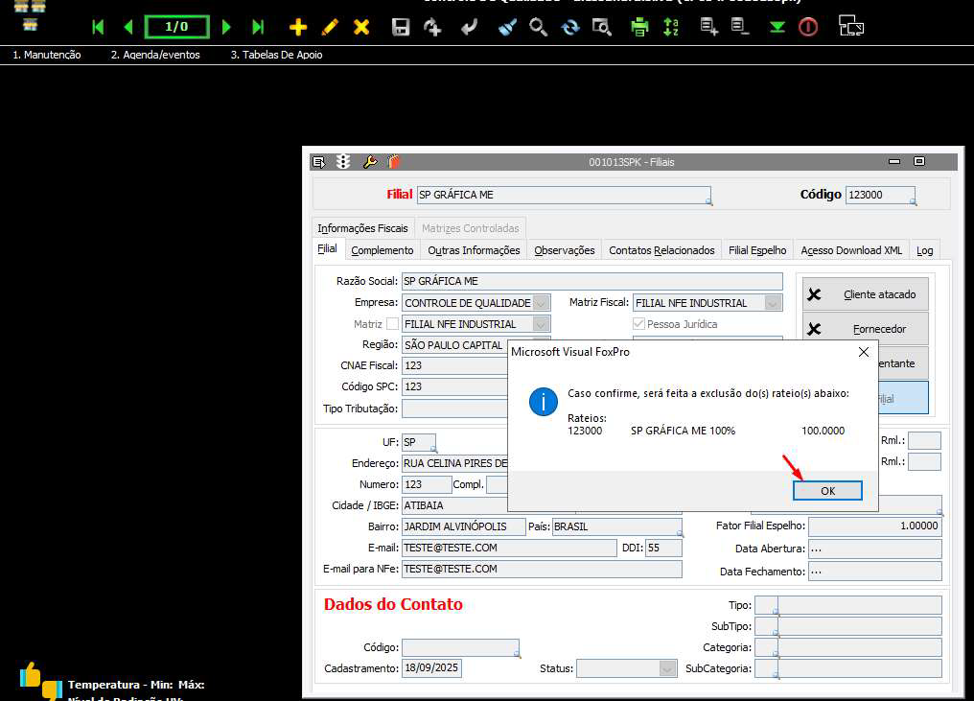Viewport: 974px width, 701px height.
Task: Open the lookup on the UF field
Action: click(433, 449)
